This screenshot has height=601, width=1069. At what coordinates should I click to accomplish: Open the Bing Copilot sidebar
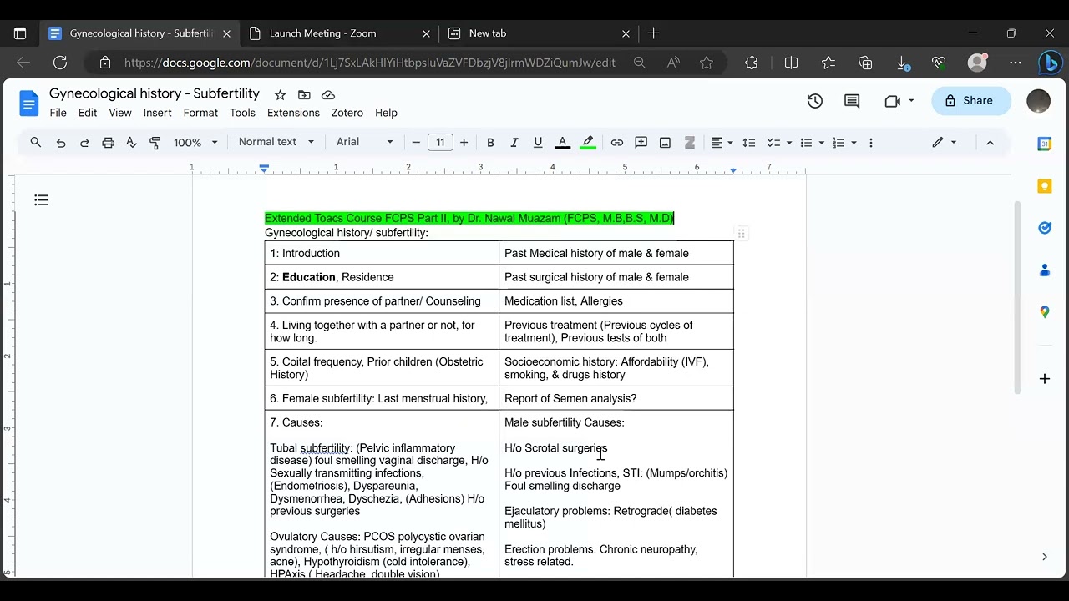[1050, 63]
